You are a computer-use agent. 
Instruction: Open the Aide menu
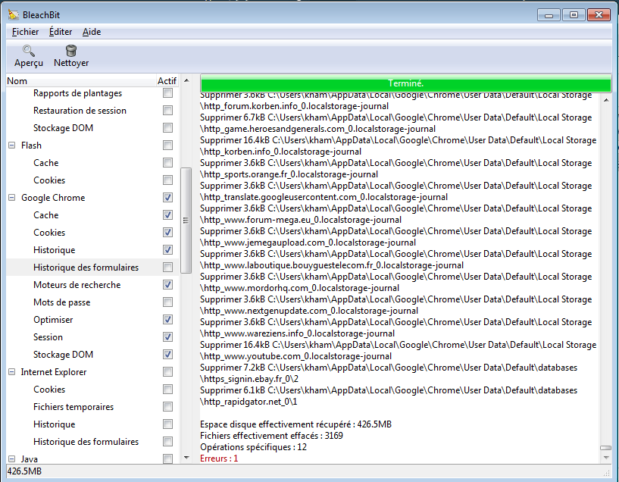[91, 32]
